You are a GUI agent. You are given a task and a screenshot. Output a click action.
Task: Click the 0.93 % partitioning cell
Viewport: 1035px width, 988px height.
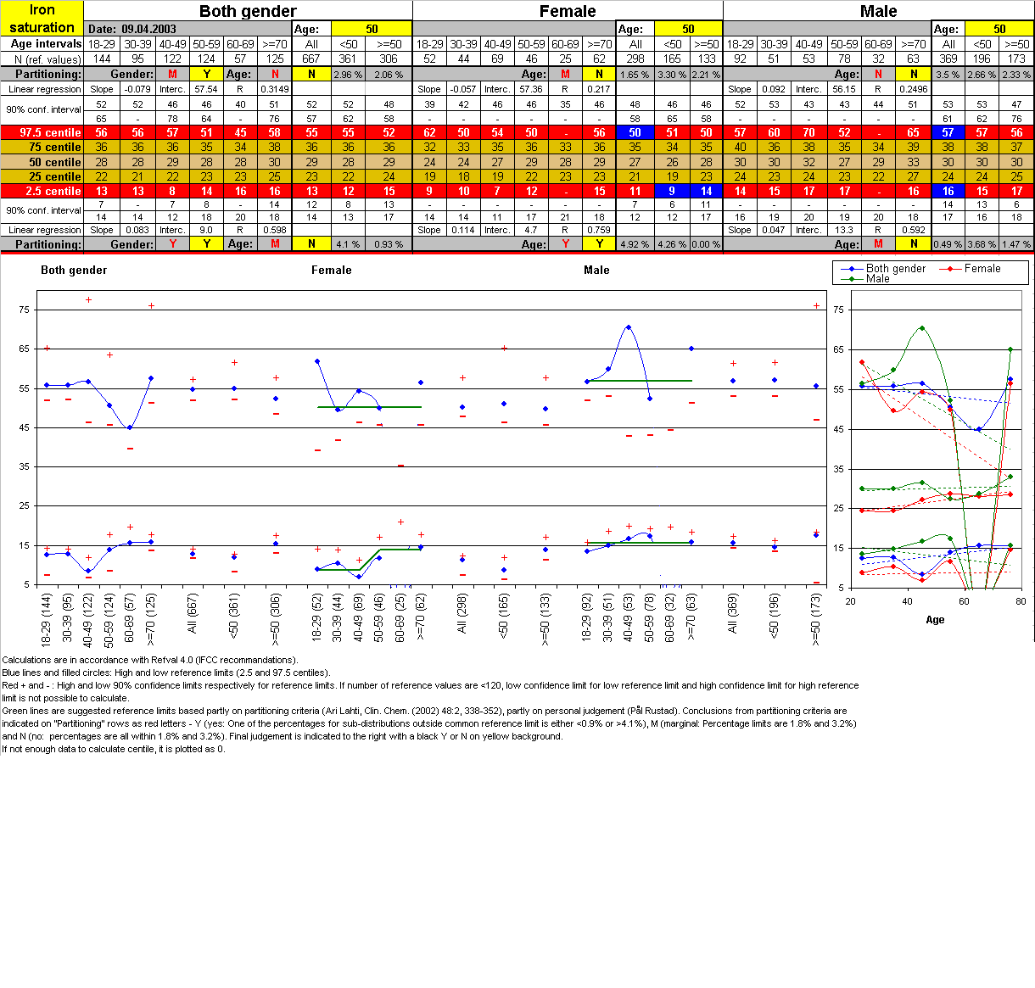[x=389, y=244]
